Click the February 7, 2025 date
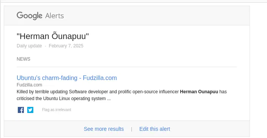Screen dimensions: 267x138 point(66,46)
